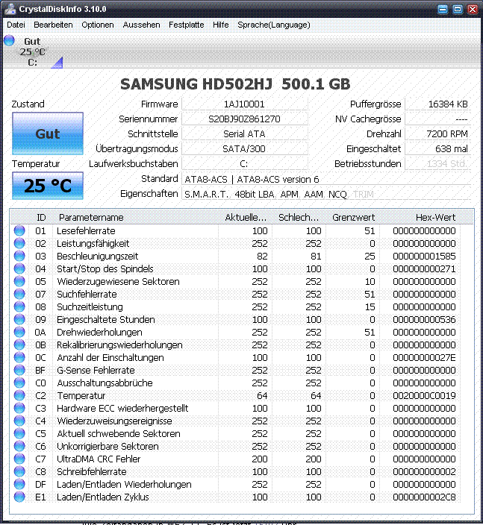Click the Gut health status button

click(x=48, y=133)
